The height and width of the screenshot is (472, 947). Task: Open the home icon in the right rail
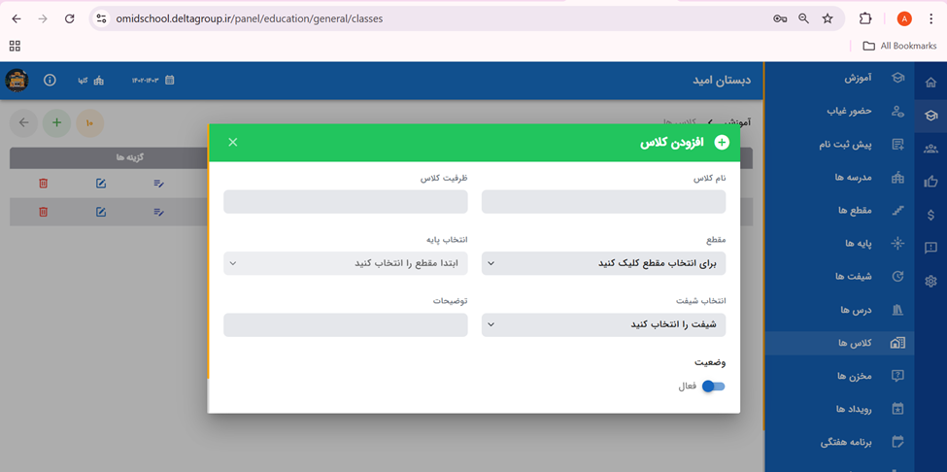coord(930,84)
